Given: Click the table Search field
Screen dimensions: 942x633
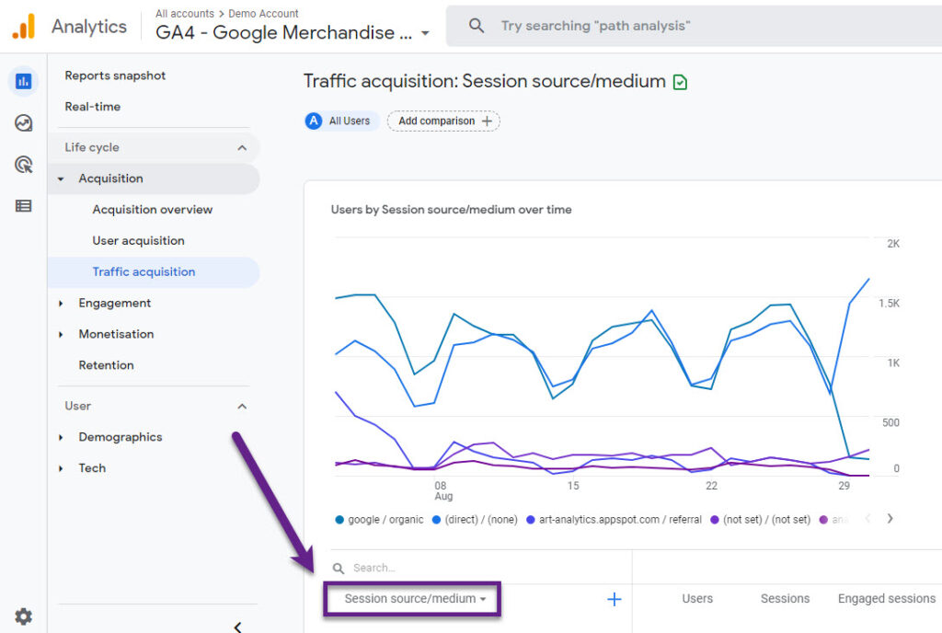Looking at the screenshot, I should point(480,568).
